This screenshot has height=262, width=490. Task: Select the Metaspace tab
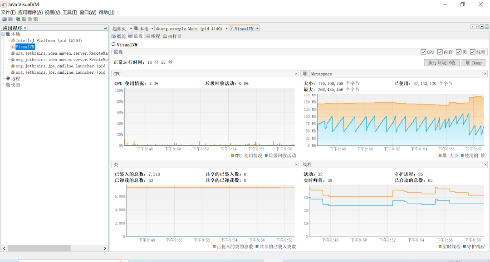coord(322,74)
